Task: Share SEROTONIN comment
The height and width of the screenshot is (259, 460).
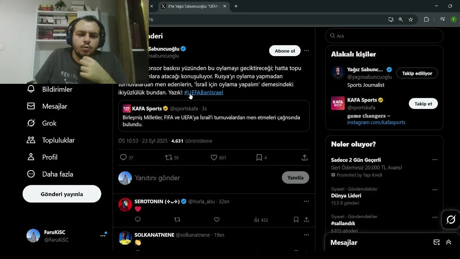Action: click(x=307, y=219)
